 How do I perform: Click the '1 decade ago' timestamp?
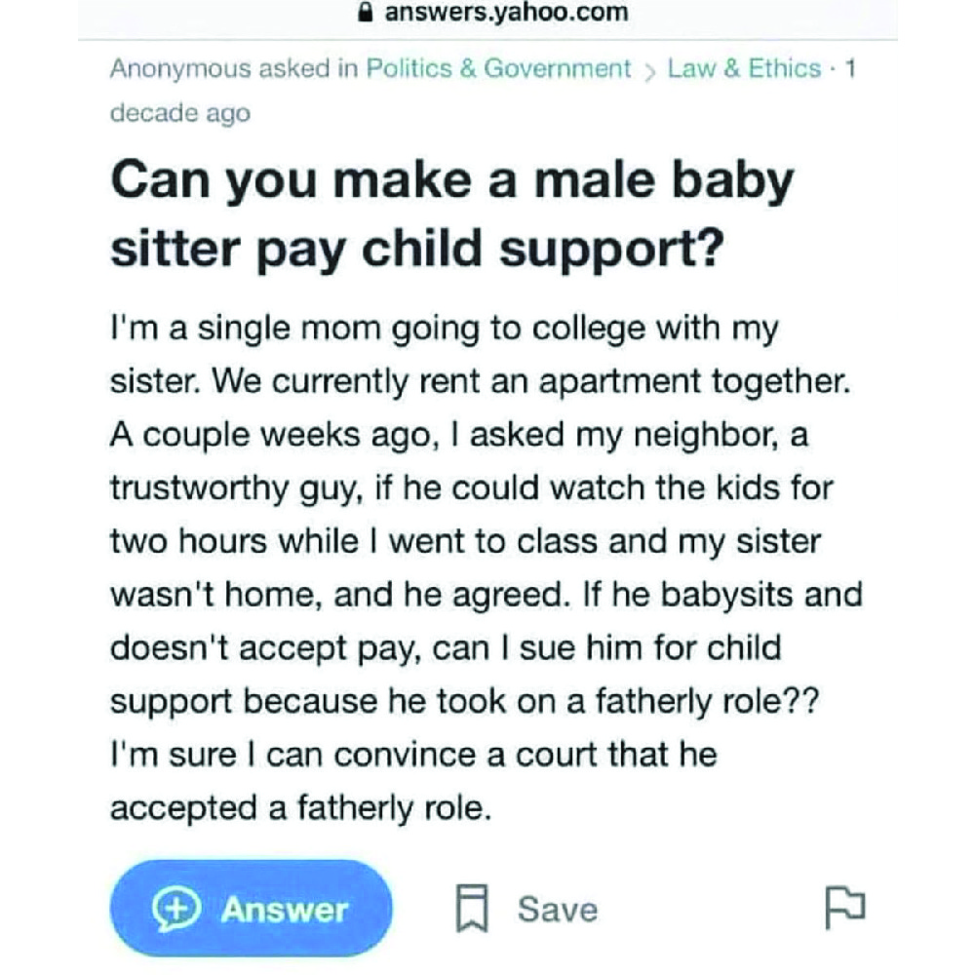point(180,113)
